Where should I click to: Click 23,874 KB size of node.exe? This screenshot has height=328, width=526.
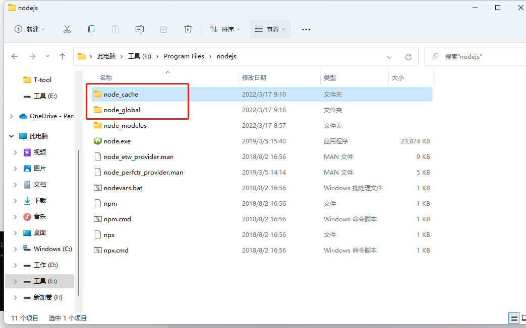tap(415, 141)
